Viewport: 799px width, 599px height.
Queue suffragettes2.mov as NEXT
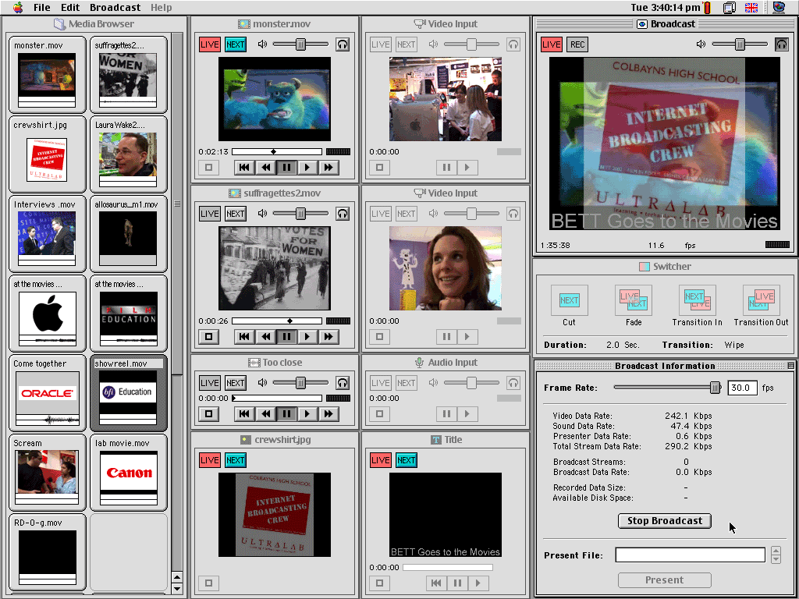(x=235, y=214)
